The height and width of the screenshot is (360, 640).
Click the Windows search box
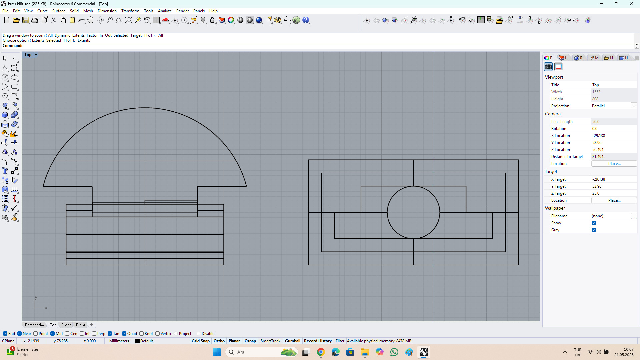(x=262, y=352)
